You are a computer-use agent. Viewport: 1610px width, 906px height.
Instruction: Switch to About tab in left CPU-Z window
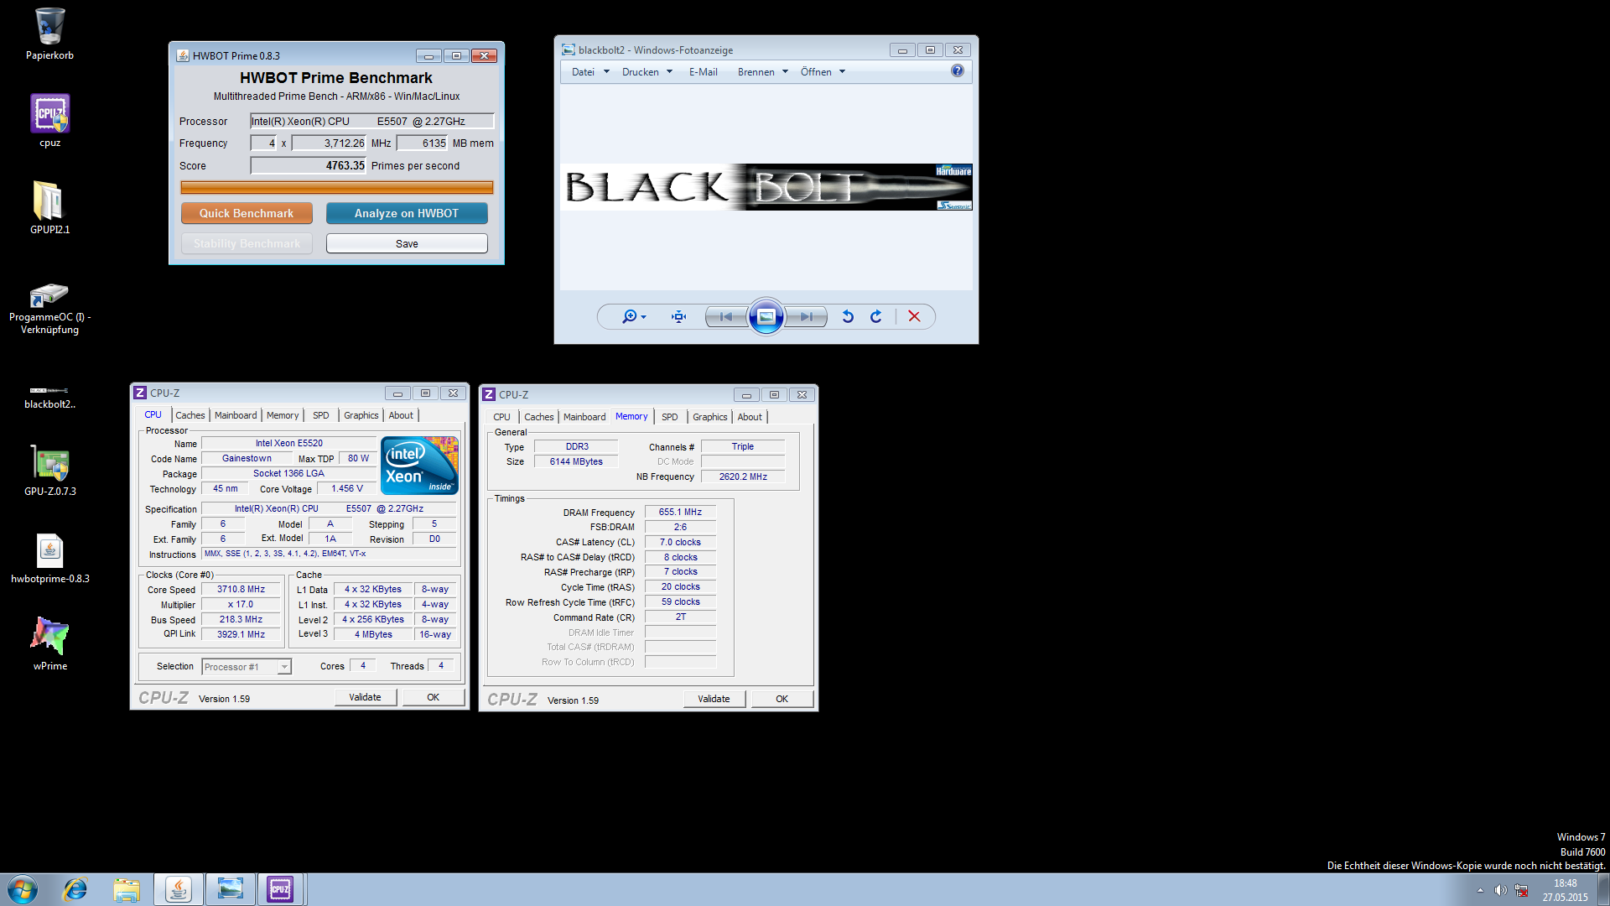point(401,415)
